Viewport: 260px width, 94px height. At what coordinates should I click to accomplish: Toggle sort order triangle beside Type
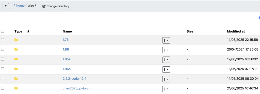pos(28,31)
